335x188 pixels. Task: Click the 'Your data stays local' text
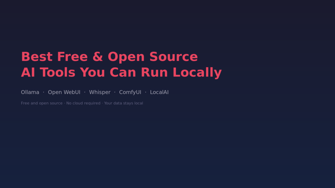[x=123, y=103]
